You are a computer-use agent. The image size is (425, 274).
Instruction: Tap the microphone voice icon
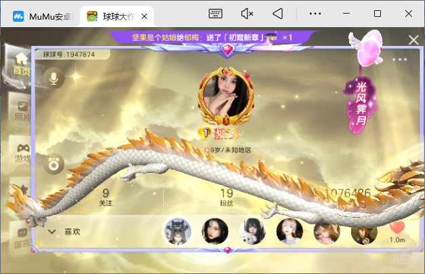tap(54, 78)
